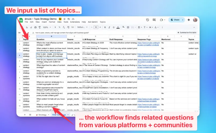Add a new sheet with plus icon
This screenshot has height=133, width=216.
(25, 115)
